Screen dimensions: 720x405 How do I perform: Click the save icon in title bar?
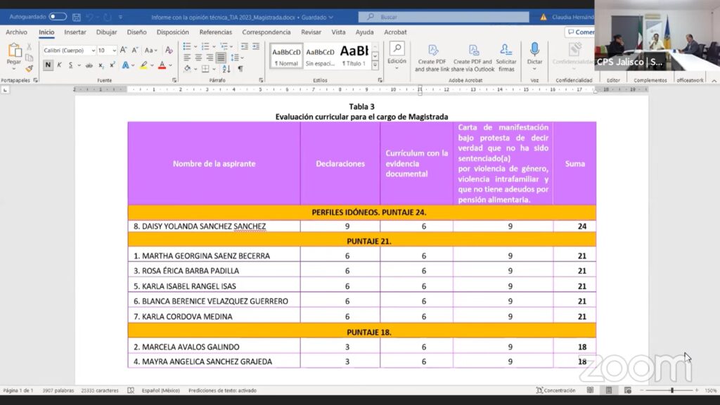pos(76,17)
